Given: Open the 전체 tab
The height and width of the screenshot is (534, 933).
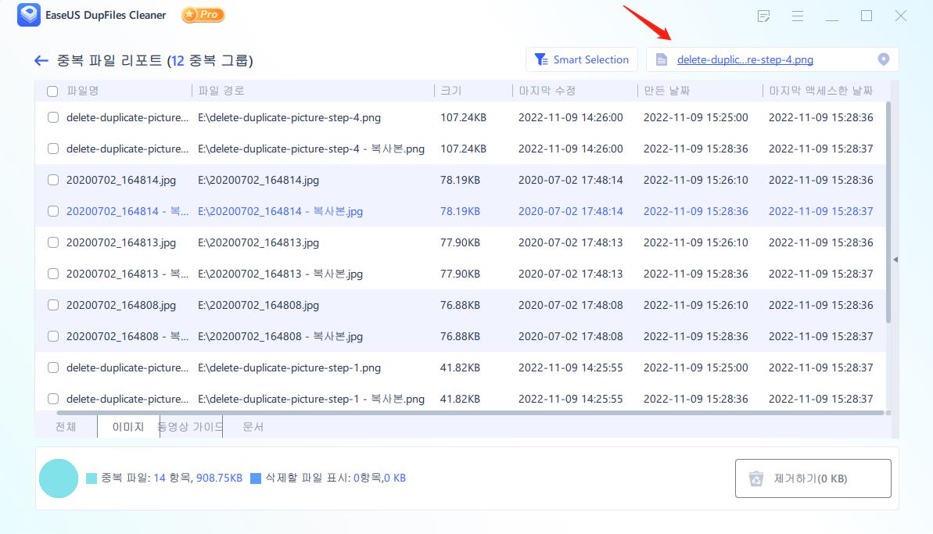Looking at the screenshot, I should [66, 427].
